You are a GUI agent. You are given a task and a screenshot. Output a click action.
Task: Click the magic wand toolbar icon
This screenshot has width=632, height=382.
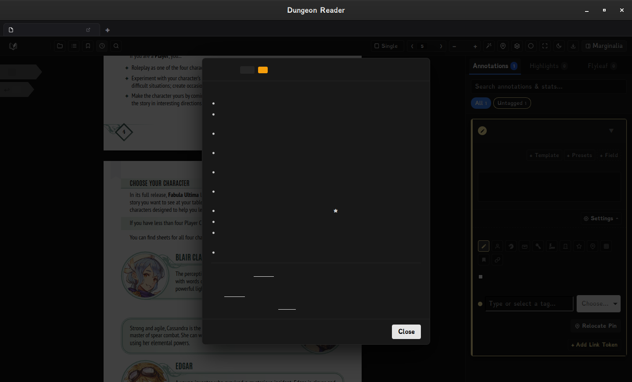coord(489,46)
